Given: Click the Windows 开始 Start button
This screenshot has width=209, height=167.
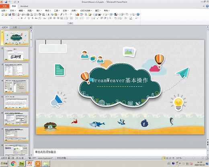Looking at the screenshot, I should [x=4, y=163].
